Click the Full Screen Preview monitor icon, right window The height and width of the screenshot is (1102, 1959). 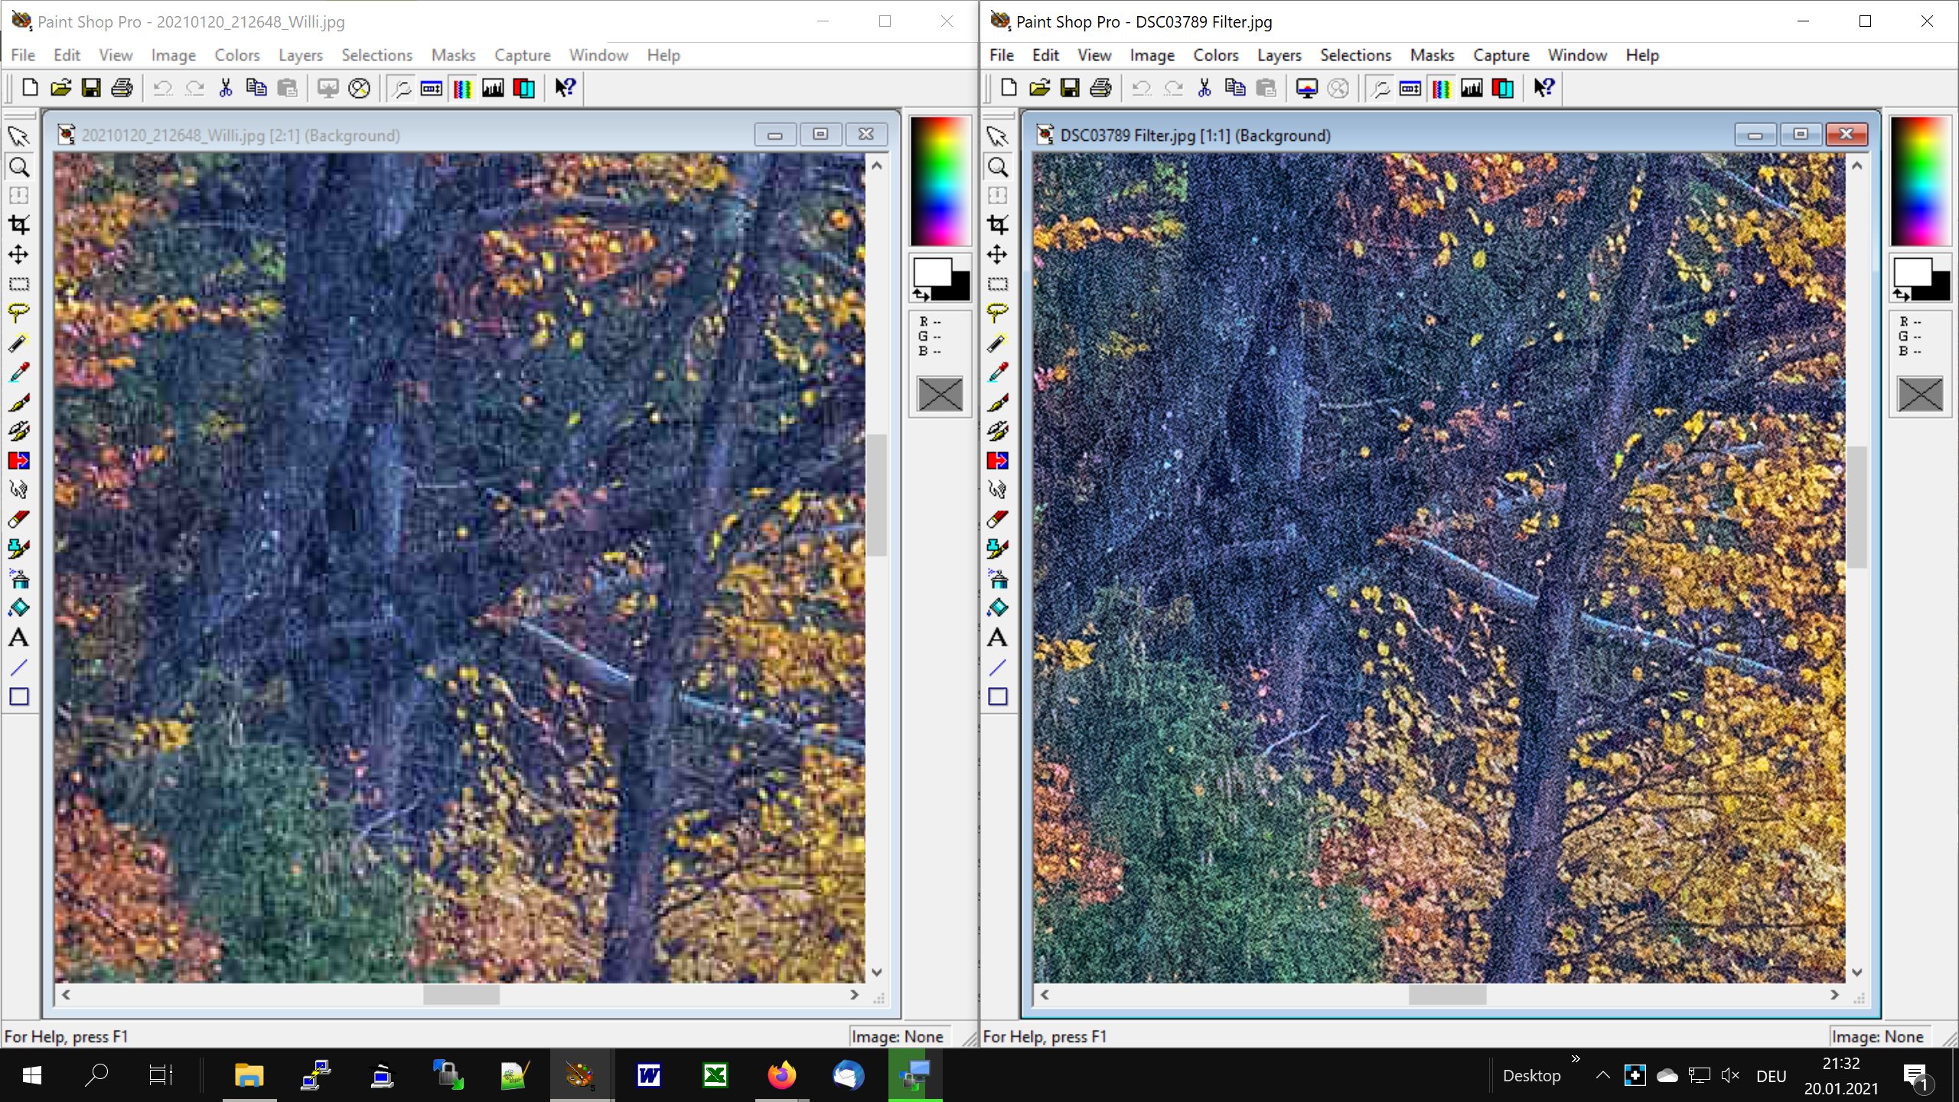click(x=1306, y=88)
